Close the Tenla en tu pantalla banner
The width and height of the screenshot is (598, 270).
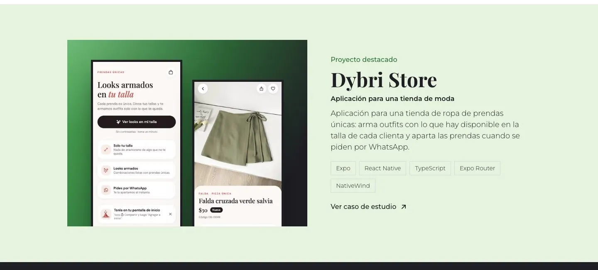pos(170,214)
